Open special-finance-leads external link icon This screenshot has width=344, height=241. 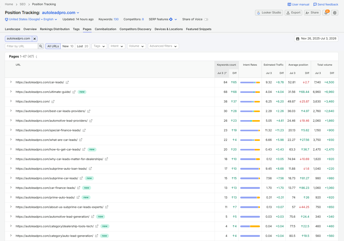point(84,130)
